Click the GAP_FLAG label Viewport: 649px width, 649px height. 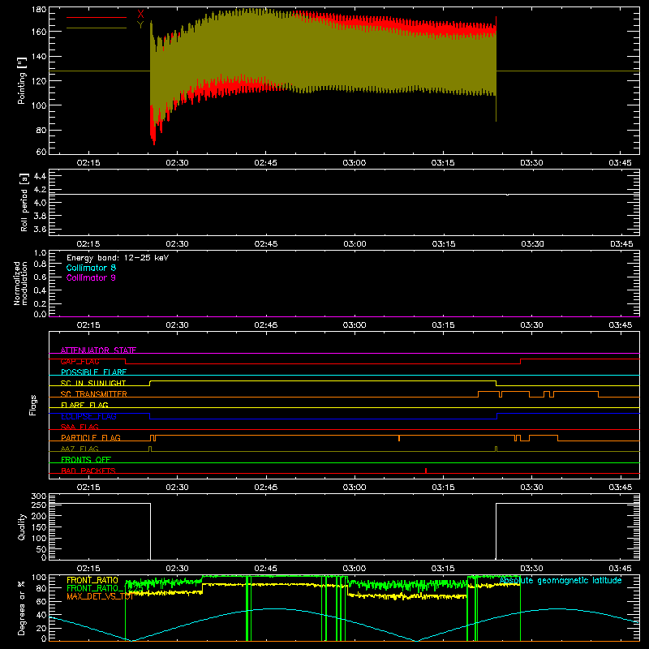point(80,361)
